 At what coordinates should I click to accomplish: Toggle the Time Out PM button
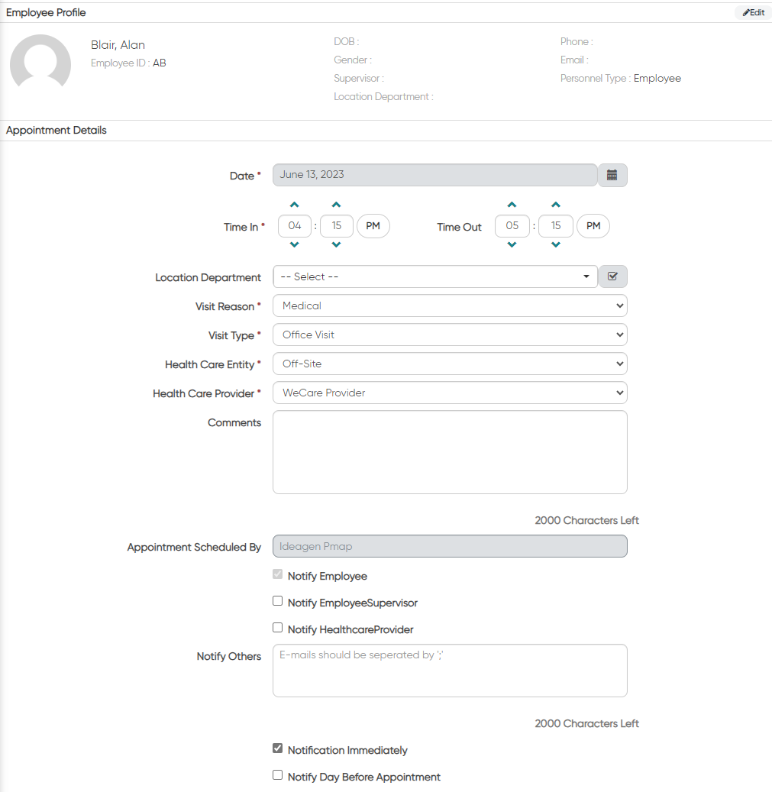pos(593,226)
